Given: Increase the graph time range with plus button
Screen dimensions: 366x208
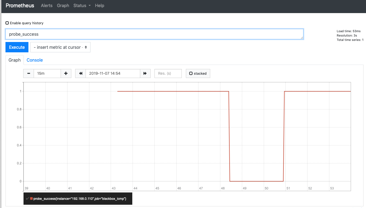Looking at the screenshot, I should coord(66,73).
